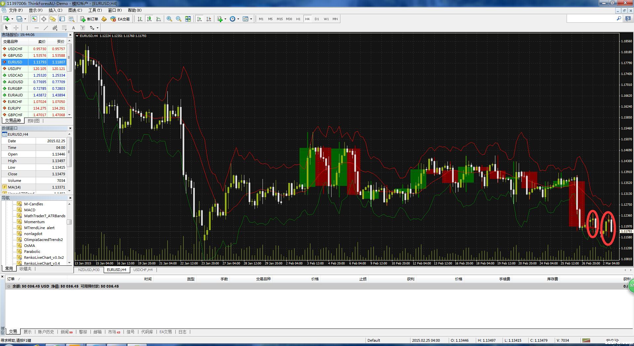
Task: Click Market Watch scroll-down arrow
Action: (x=69, y=115)
